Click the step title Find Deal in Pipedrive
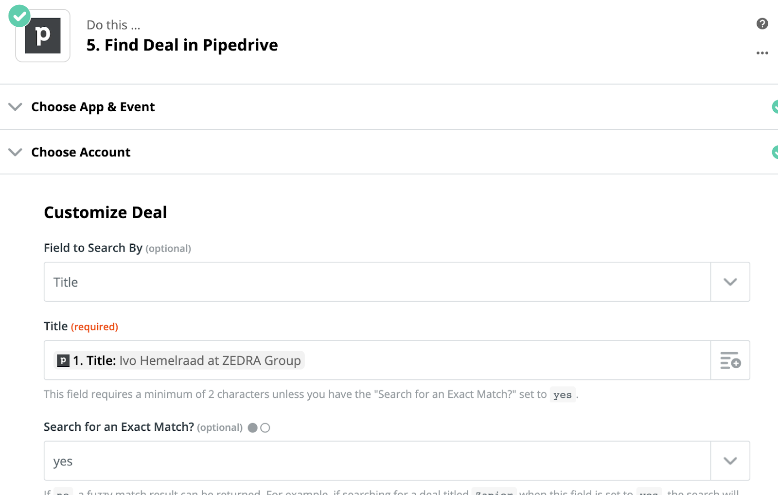 [182, 45]
